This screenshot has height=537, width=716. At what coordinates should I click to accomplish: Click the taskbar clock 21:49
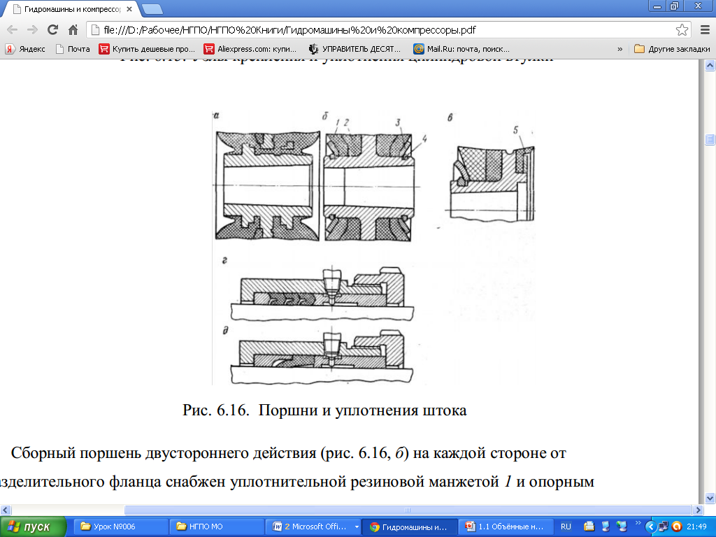[696, 527]
